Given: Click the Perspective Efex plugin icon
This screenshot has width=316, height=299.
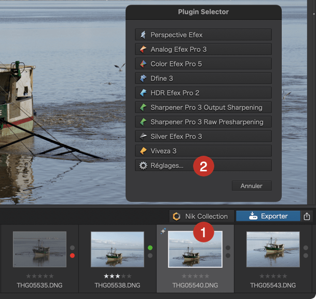Looking at the screenshot, I should click(143, 35).
